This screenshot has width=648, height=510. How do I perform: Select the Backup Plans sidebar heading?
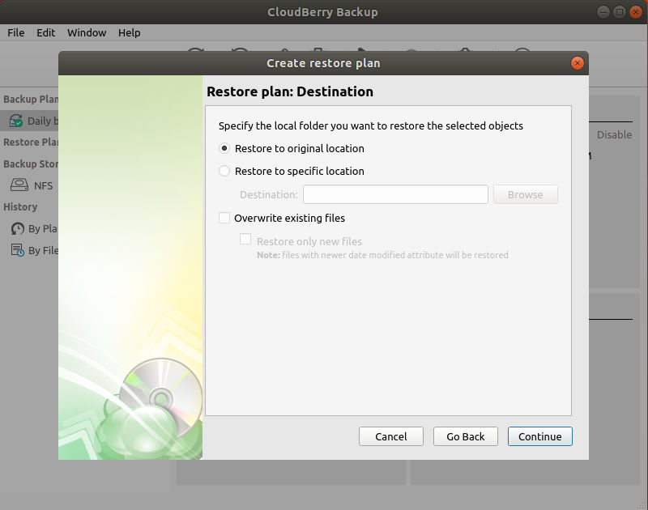(31, 99)
